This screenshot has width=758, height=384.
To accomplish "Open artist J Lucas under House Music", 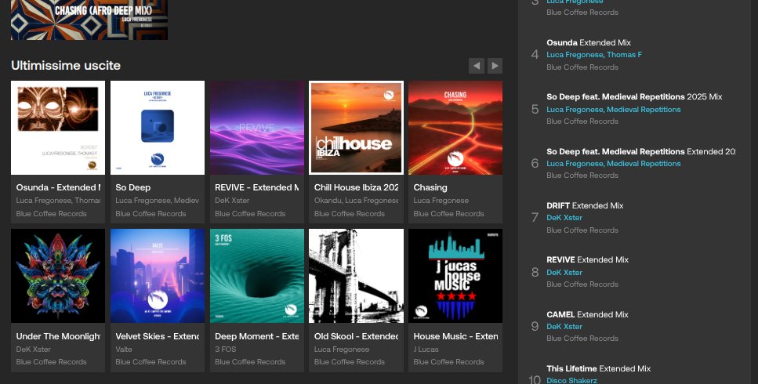I will (x=426, y=350).
